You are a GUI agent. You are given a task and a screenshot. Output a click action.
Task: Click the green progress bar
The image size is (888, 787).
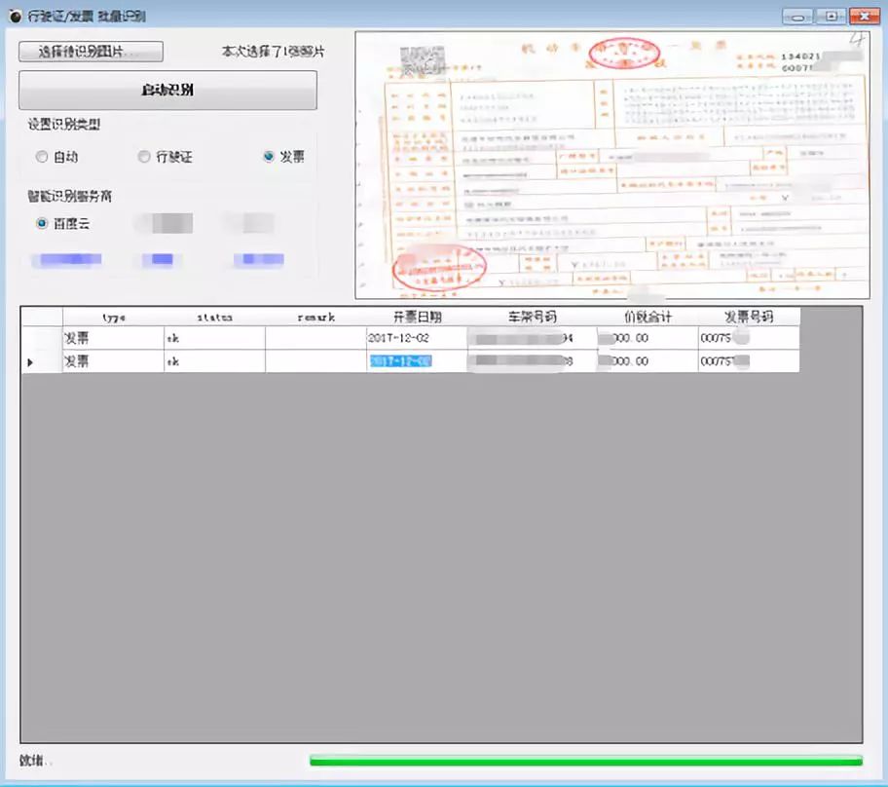(x=585, y=761)
